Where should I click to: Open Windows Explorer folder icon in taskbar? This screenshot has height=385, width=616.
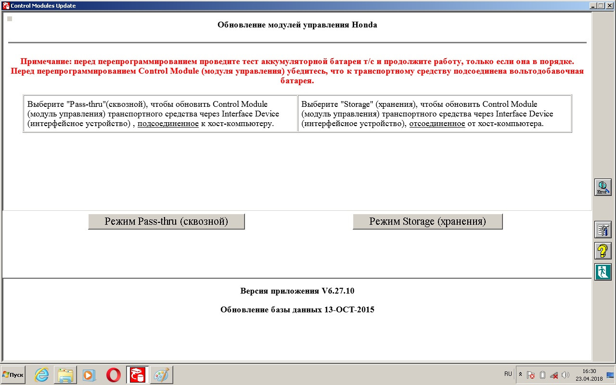(65, 375)
